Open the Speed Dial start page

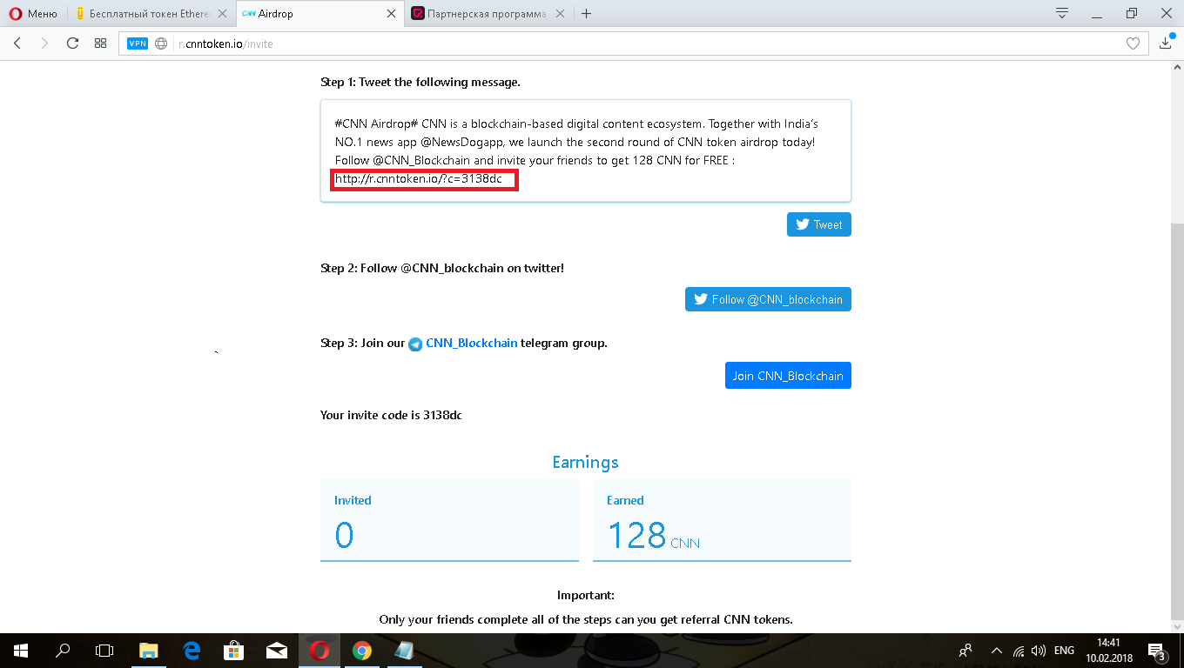tap(101, 43)
